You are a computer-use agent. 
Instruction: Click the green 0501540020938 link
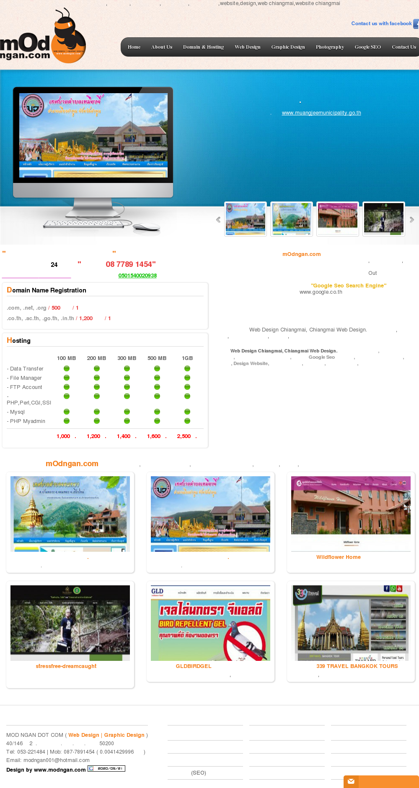pos(137,276)
